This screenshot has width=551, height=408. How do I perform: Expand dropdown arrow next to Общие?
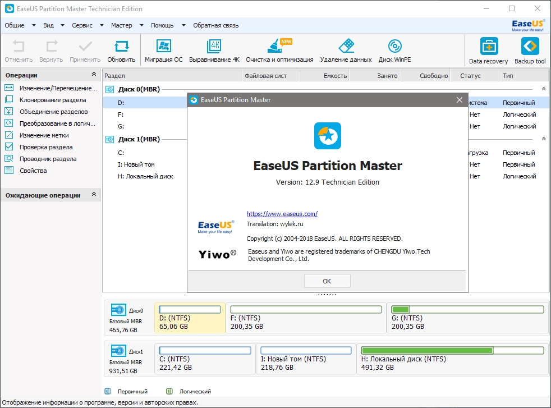click(34, 25)
